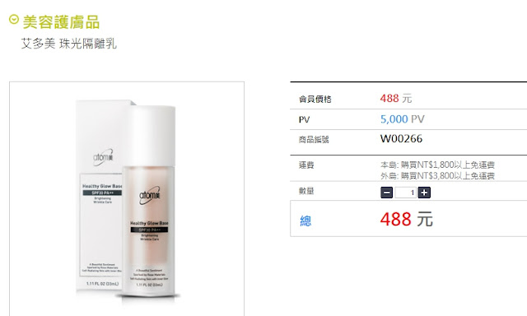Image resolution: width=527 pixels, height=316 pixels.
Task: Select the product code W00266
Action: point(401,139)
